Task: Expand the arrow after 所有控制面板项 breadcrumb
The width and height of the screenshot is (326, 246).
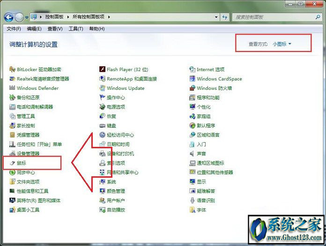Action: pos(109,17)
